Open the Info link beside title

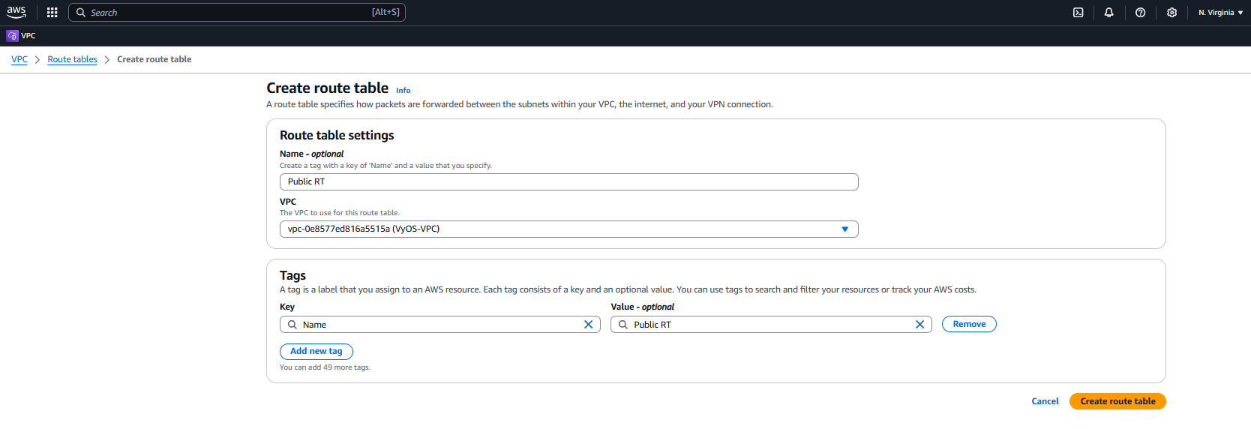tap(403, 91)
